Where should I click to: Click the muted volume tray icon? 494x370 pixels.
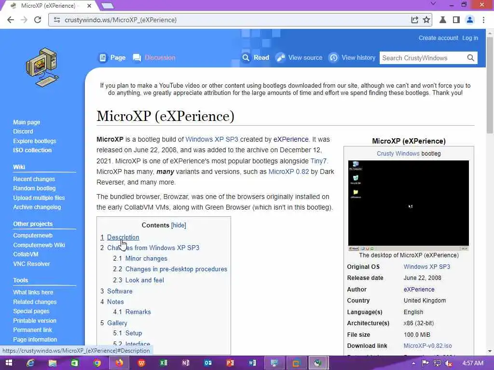(x=448, y=363)
